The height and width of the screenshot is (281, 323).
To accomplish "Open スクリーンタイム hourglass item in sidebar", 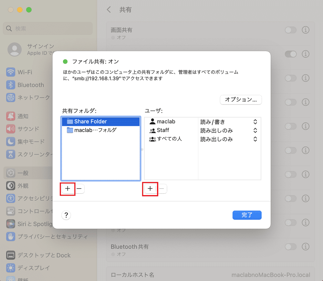I will point(29,154).
